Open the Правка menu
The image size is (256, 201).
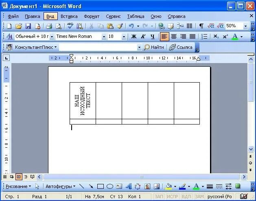point(32,16)
